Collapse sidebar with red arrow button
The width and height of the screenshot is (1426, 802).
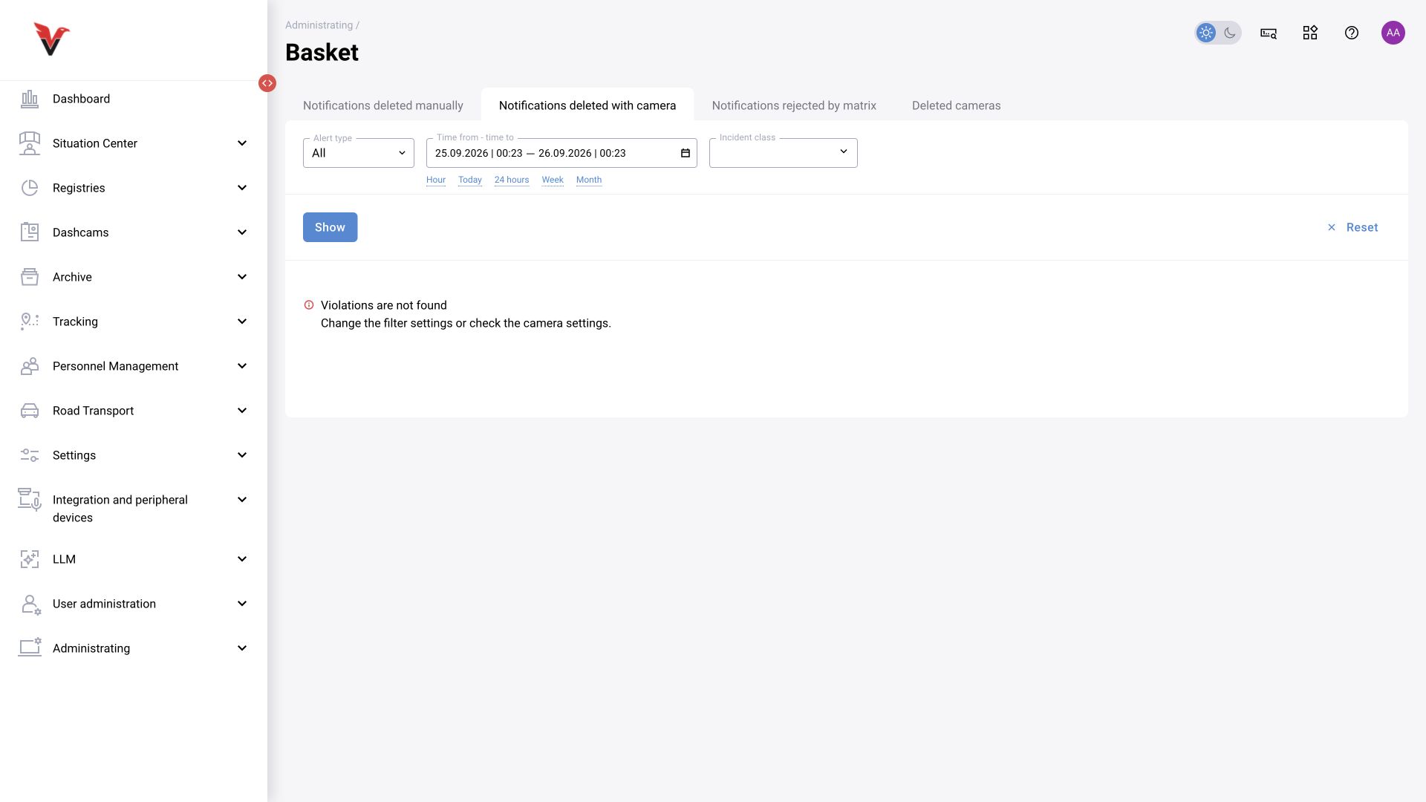267,83
